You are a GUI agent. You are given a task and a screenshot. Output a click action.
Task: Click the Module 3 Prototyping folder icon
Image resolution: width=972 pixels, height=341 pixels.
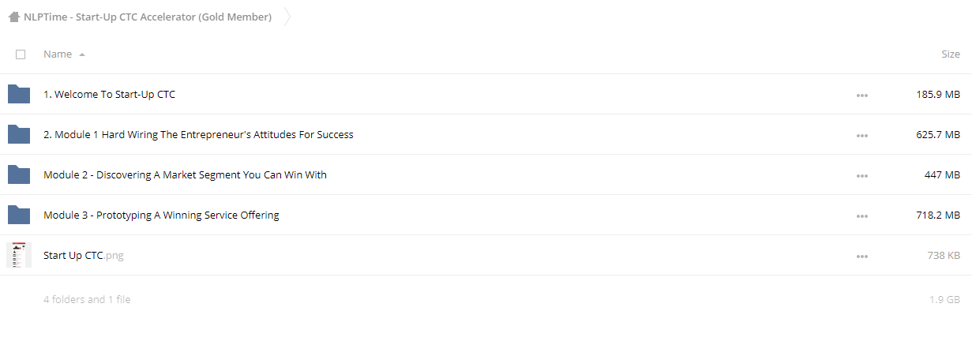pos(19,215)
